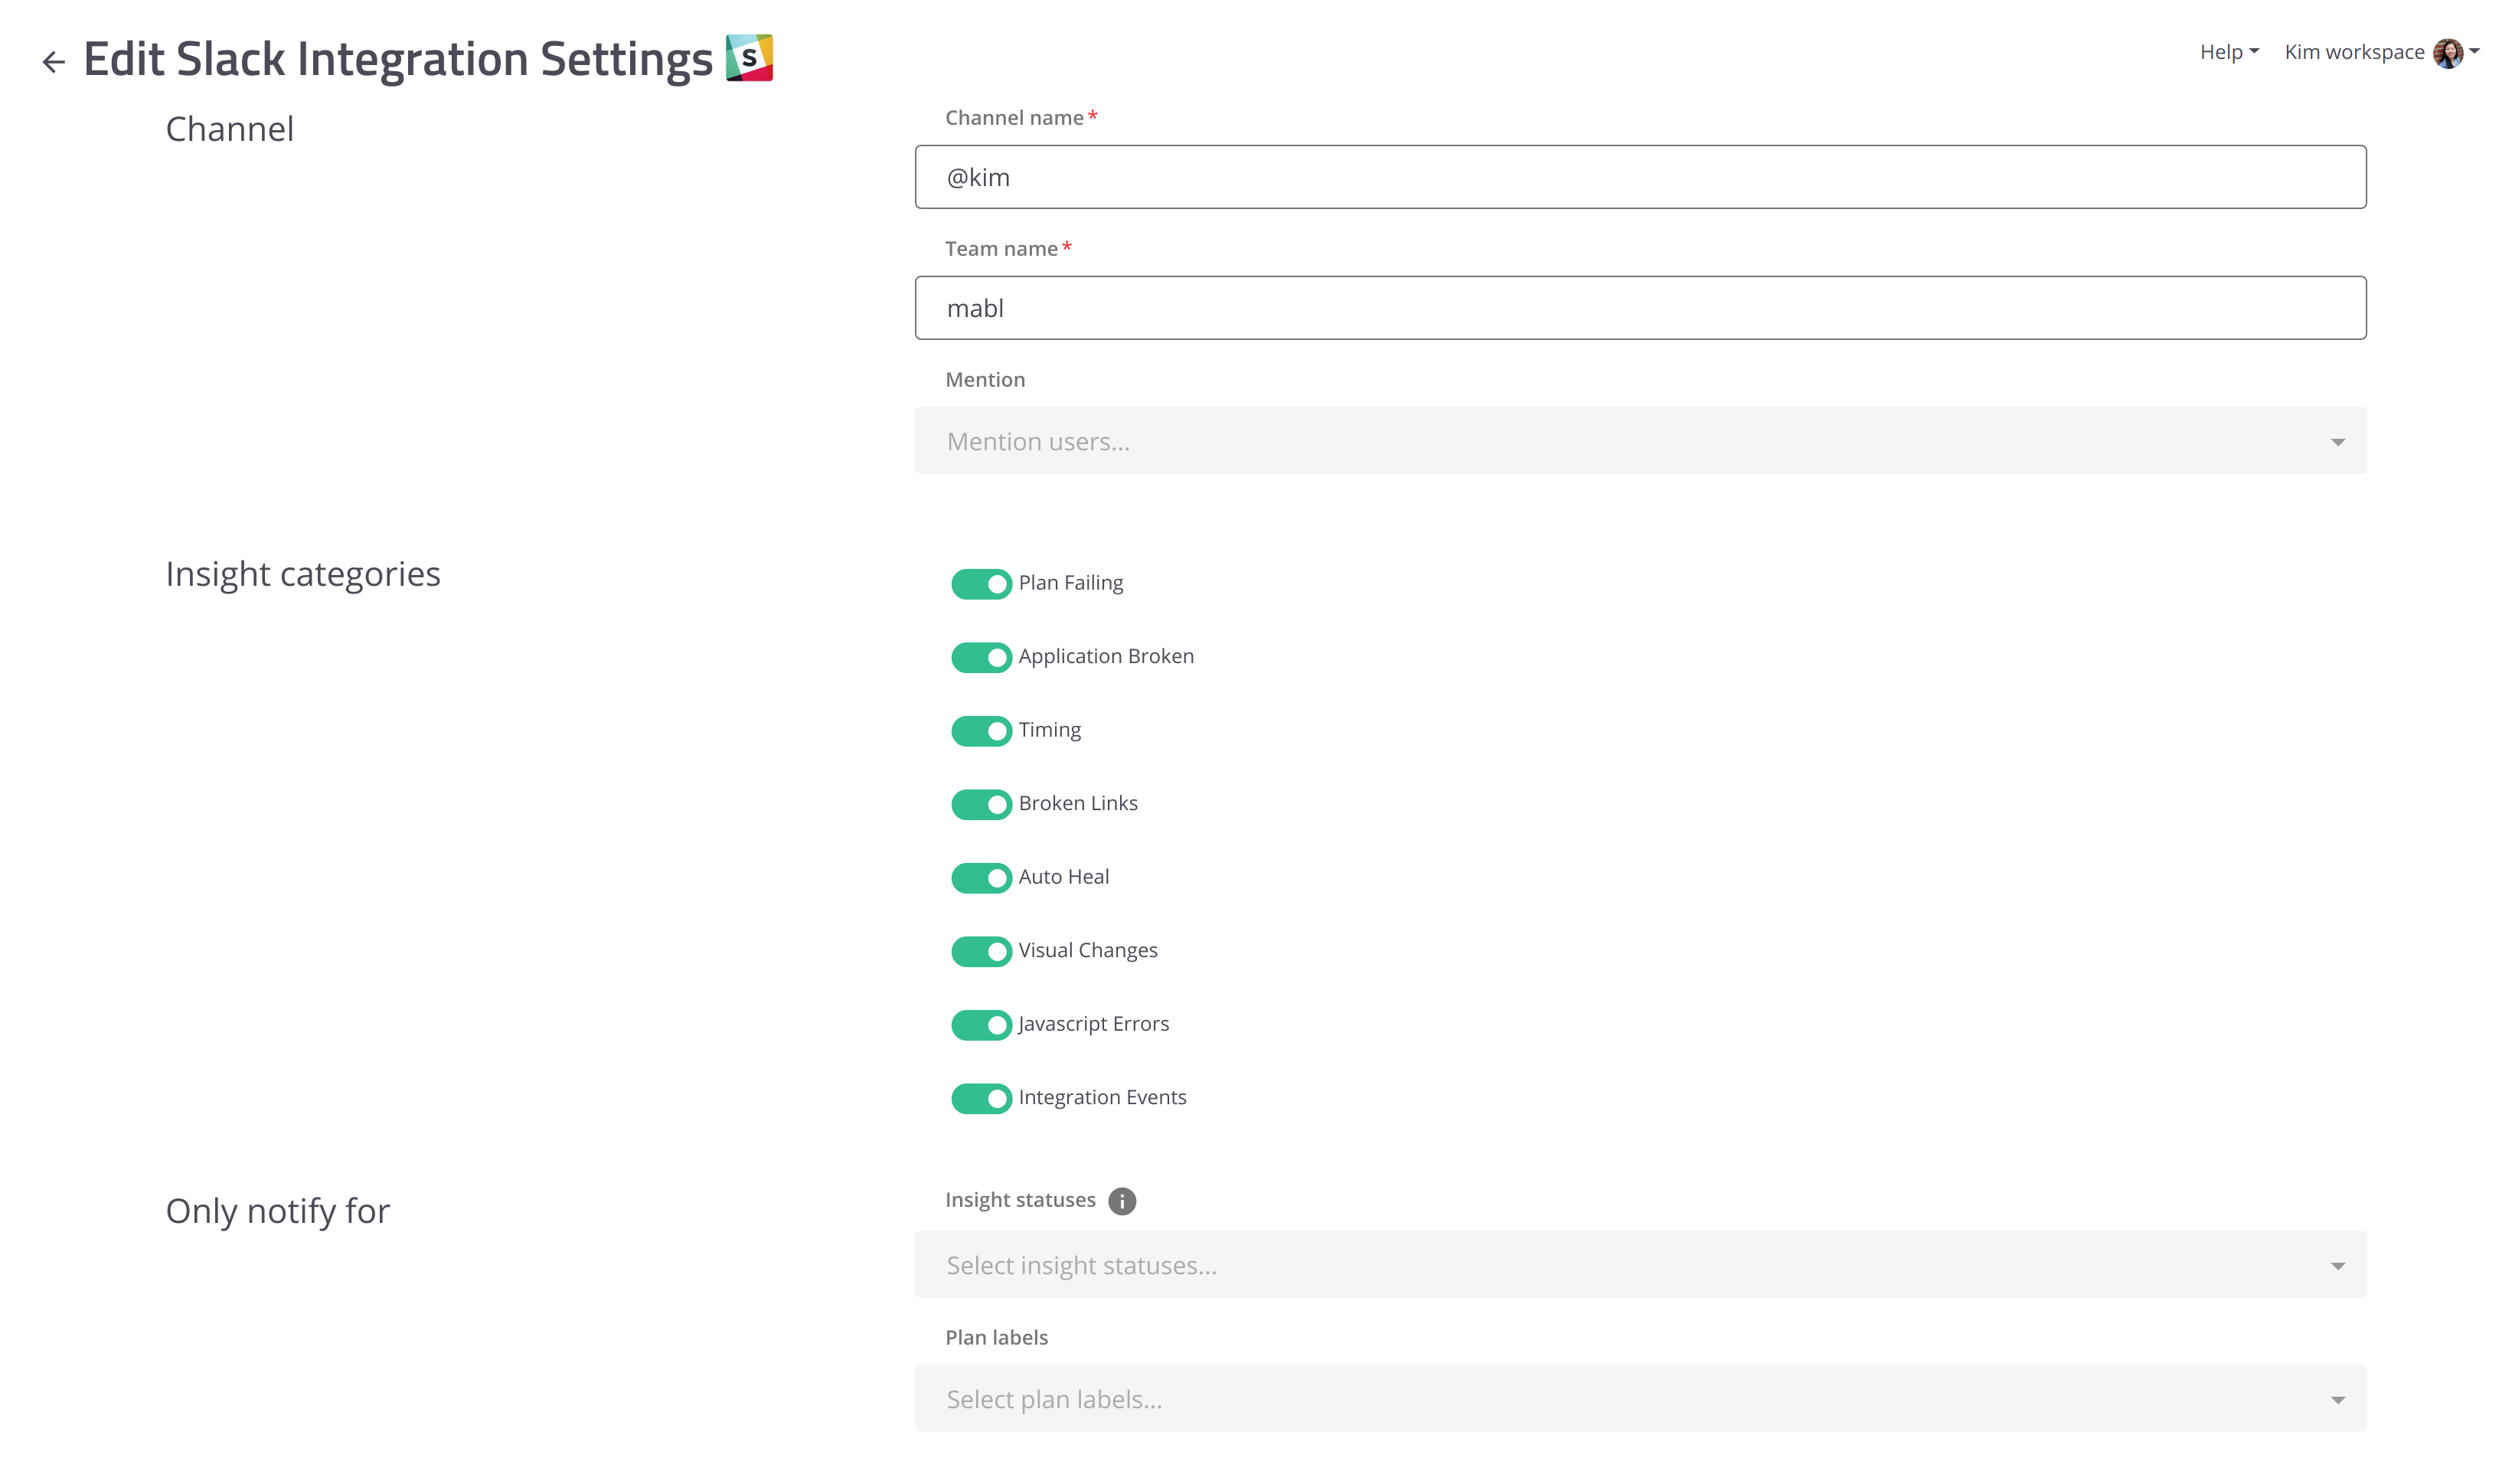
Task: Click the Application Broken label
Action: click(x=1106, y=656)
